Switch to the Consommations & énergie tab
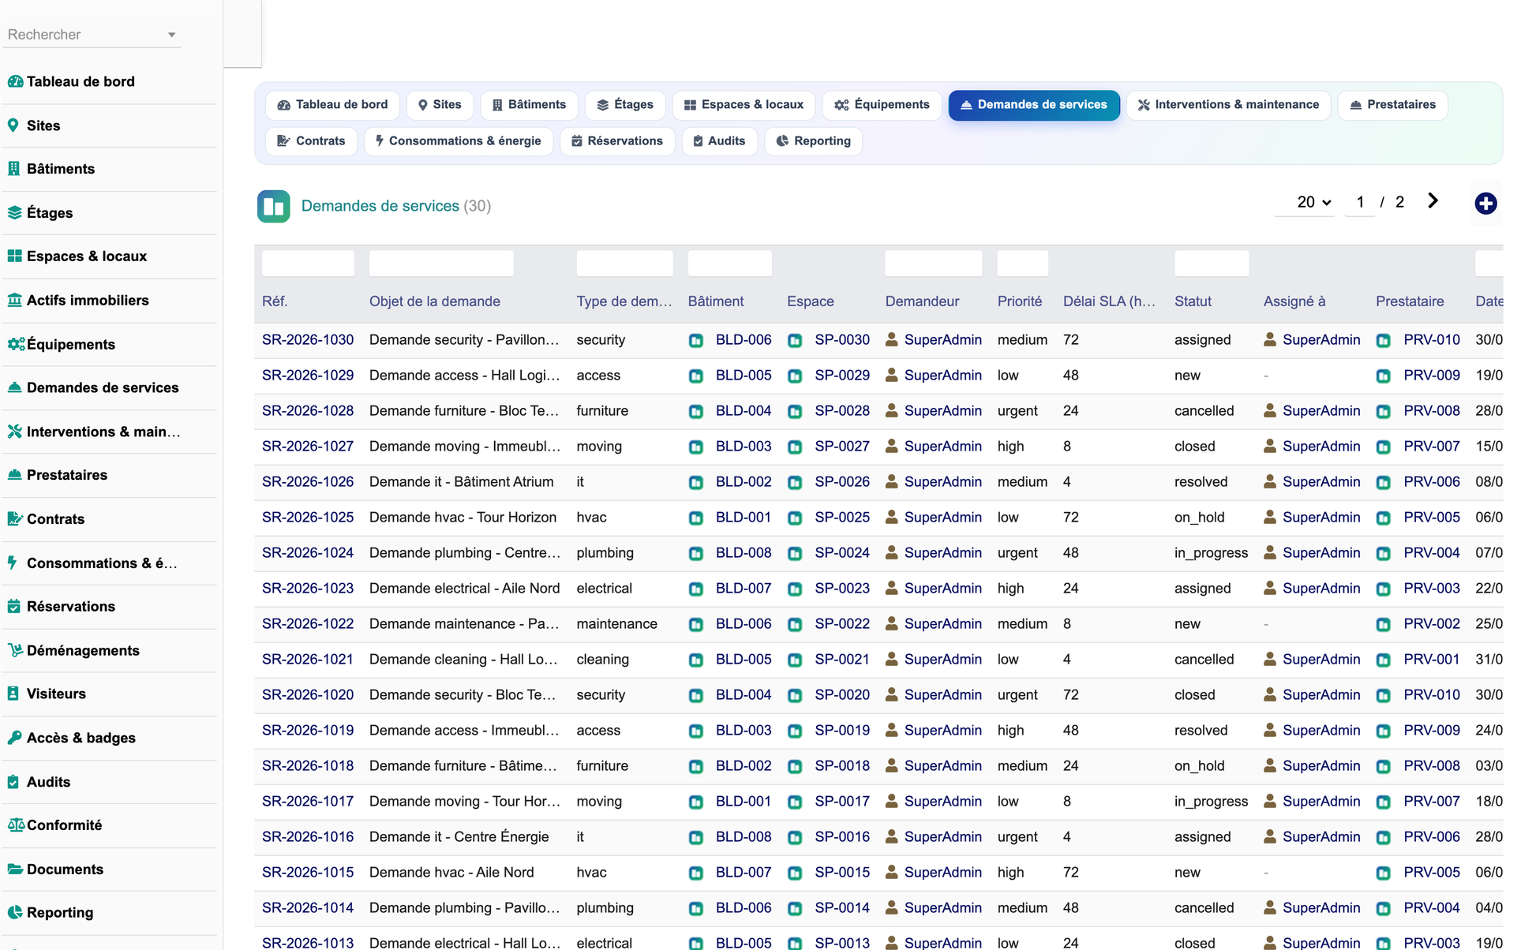Viewport: 1536px width, 950px height. tap(459, 140)
